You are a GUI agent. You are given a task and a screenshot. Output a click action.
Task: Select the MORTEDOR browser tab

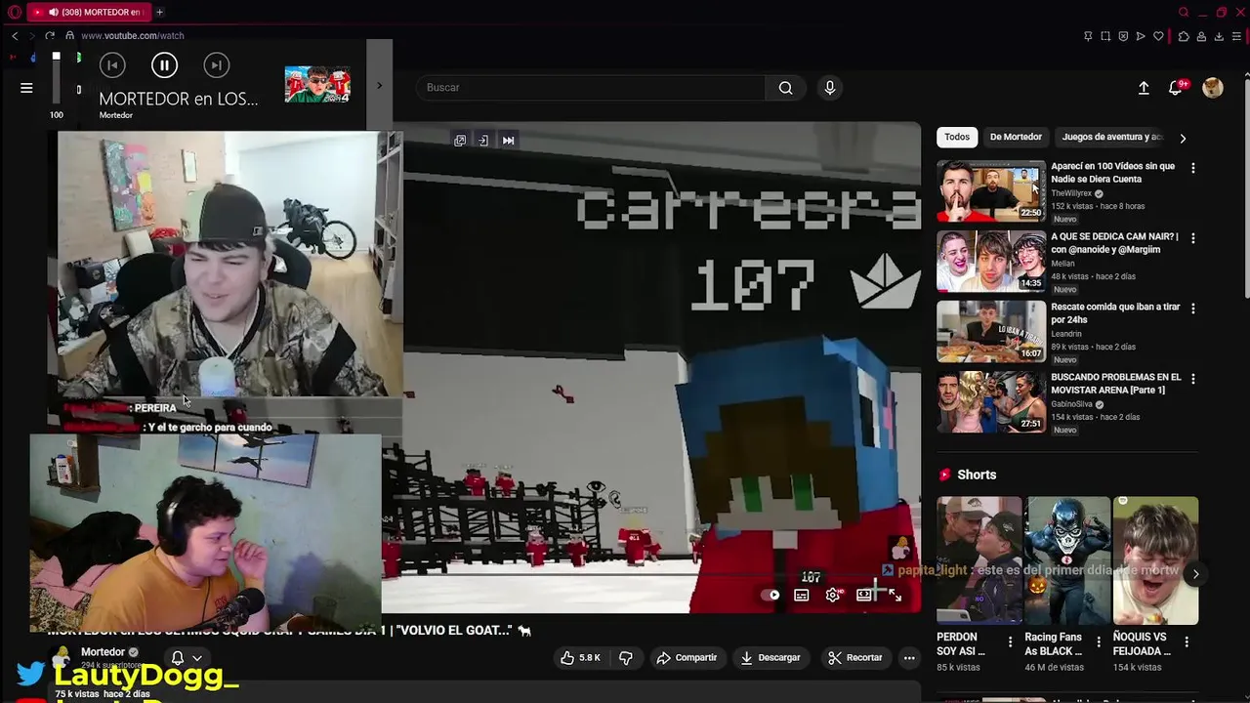[88, 12]
